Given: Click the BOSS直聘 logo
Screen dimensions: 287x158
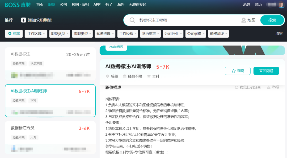Looking at the screenshot, I should pyautogui.click(x=18, y=5).
